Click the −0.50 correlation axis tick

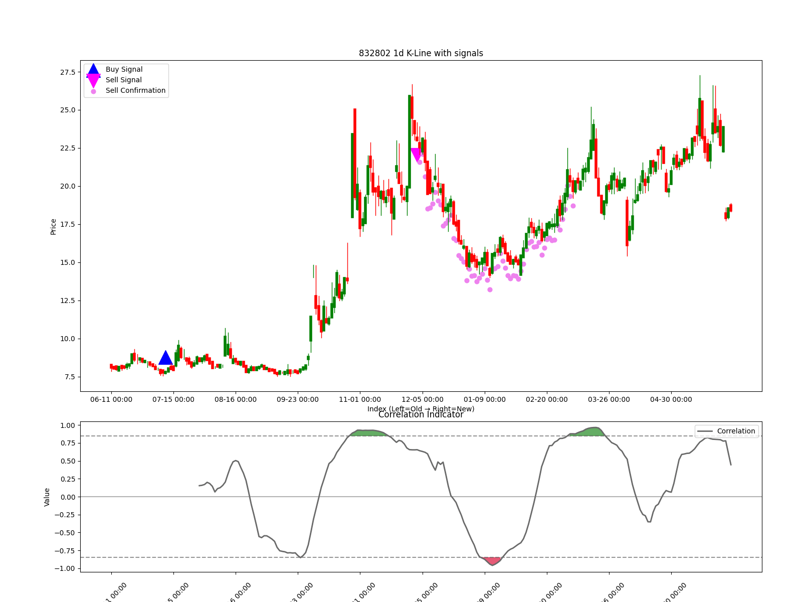click(65, 533)
